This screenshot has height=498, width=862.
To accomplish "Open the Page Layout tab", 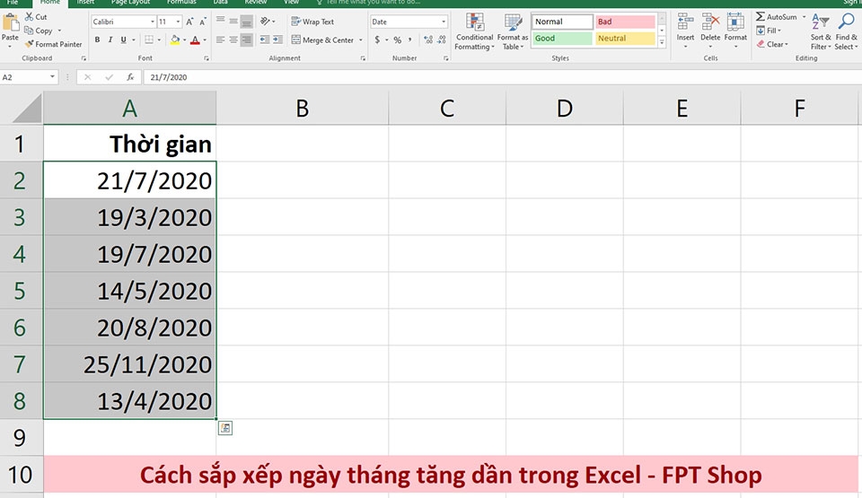I will pos(130,3).
